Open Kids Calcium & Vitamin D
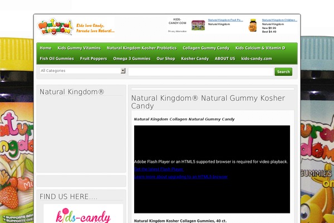334x223 pixels. [x=261, y=48]
